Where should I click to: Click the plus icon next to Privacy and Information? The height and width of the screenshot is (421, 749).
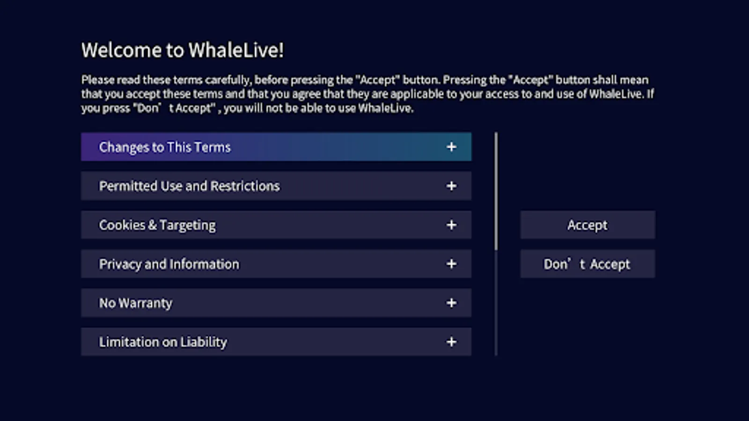point(451,264)
